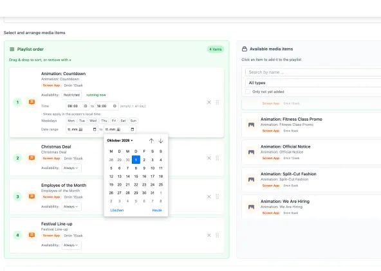Toggle the Thu weekday
The width and height of the screenshot is (381, 271).
(x=104, y=121)
